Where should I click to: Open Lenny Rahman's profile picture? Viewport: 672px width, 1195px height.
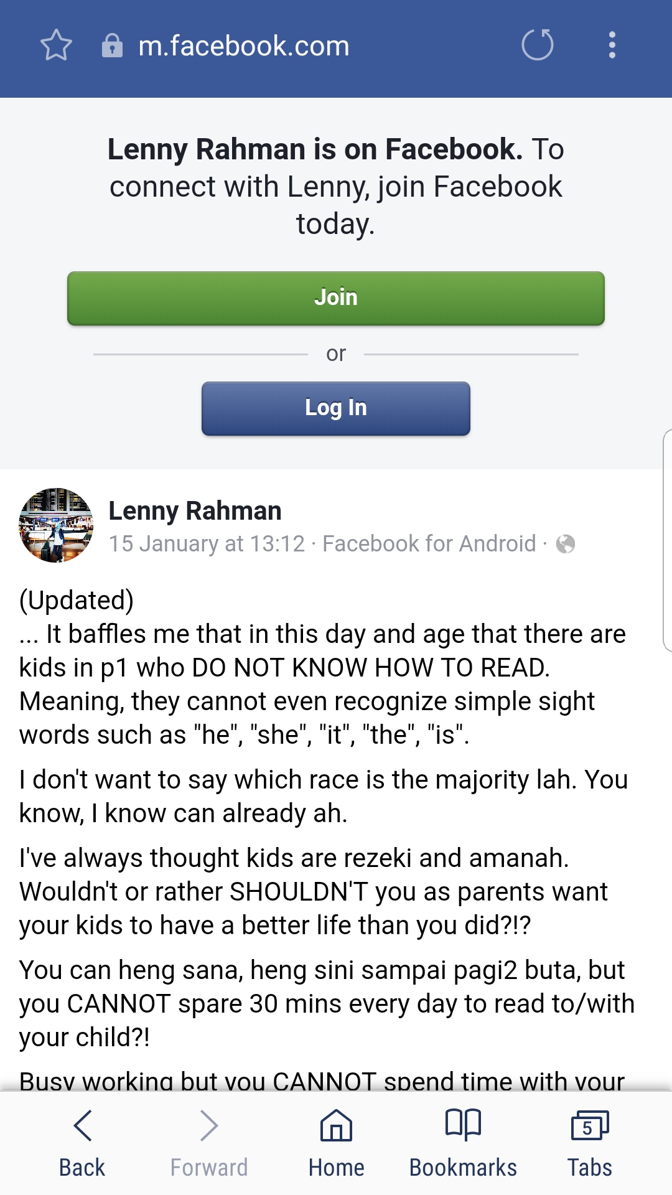click(56, 525)
